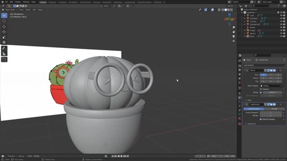This screenshot has width=287, height=161.
Task: Select the Transform tool in left toolbar
Action: (x=4, y=42)
